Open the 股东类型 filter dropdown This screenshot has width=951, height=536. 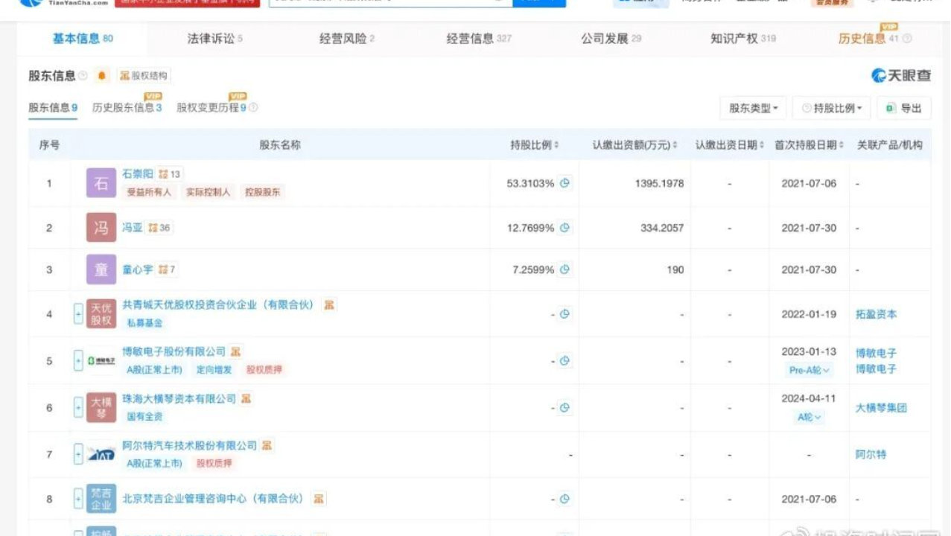tap(753, 109)
